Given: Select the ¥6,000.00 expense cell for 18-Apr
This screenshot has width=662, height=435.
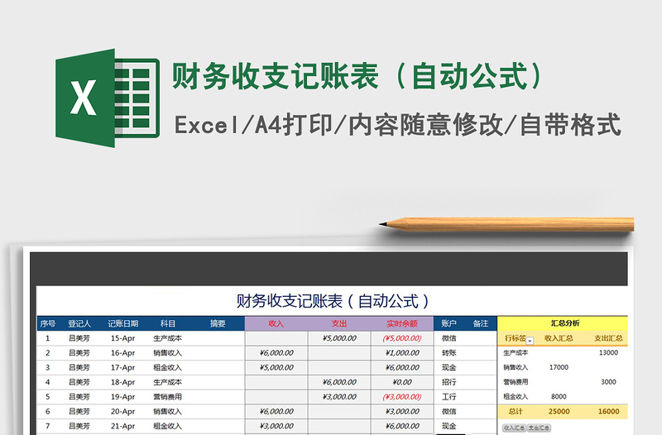Looking at the screenshot, I should (339, 382).
